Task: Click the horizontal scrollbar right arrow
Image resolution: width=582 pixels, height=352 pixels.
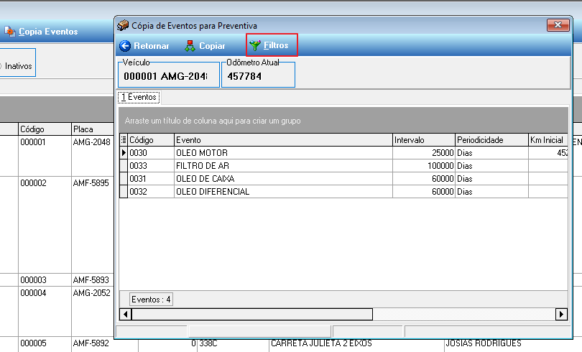Action: coord(561,314)
